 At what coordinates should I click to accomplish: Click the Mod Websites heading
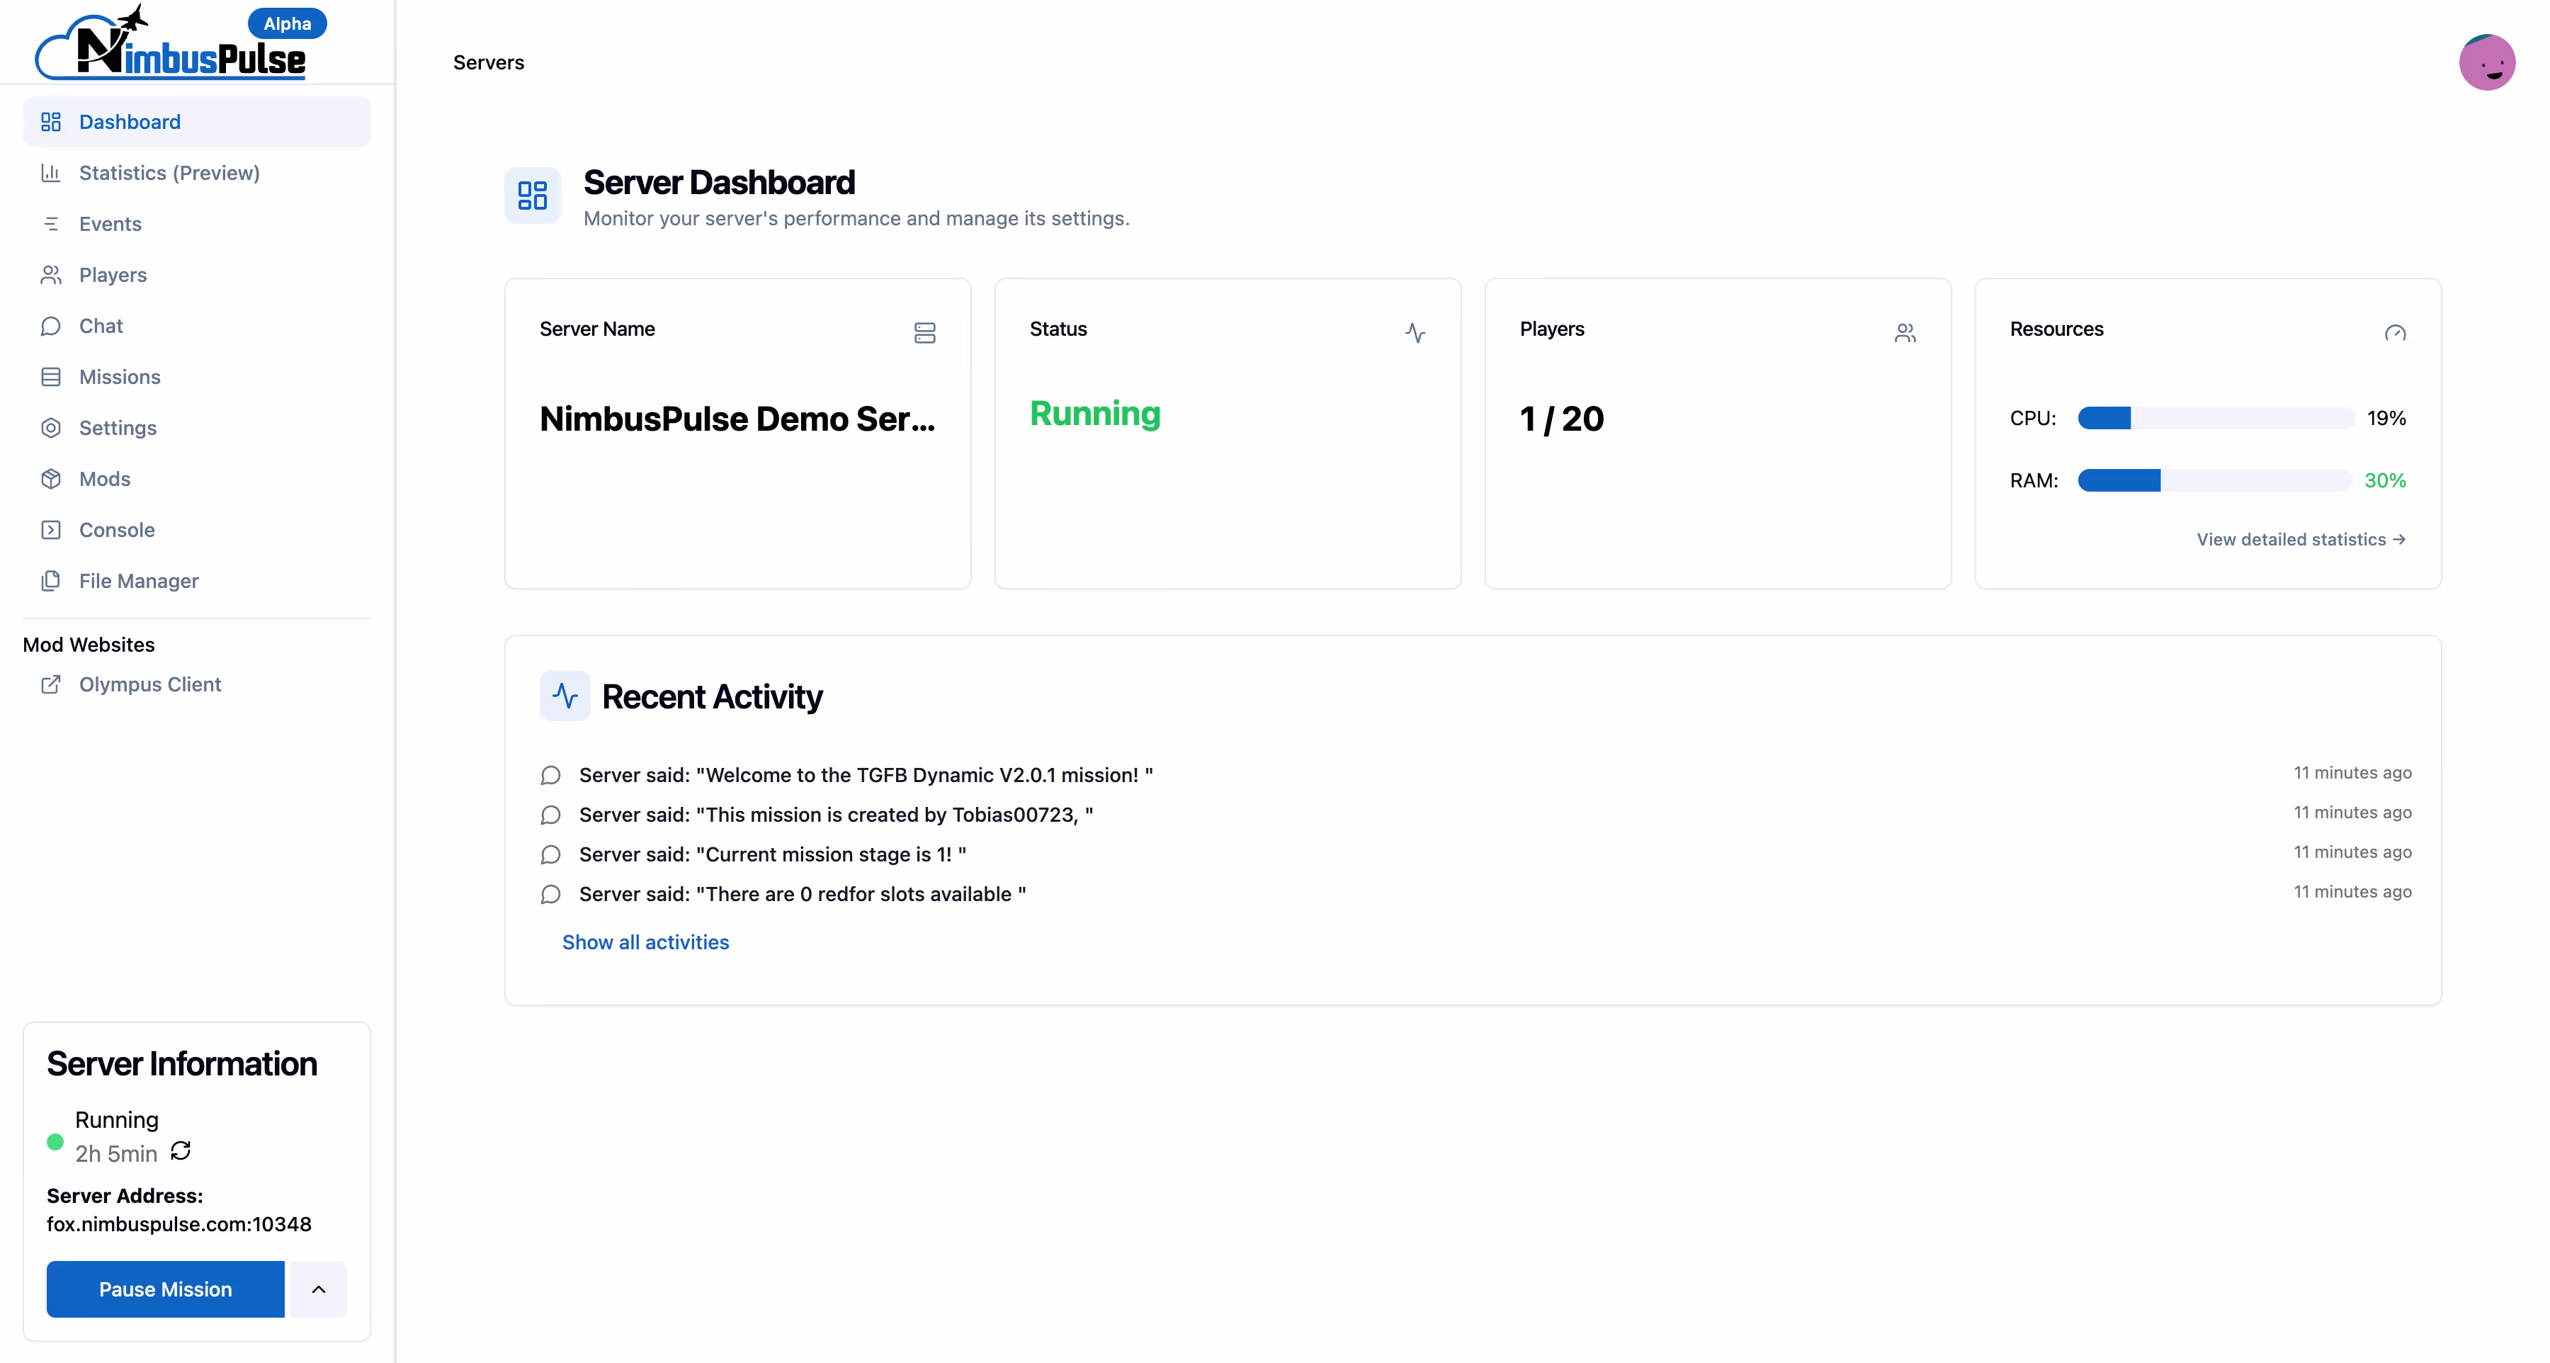tap(89, 645)
